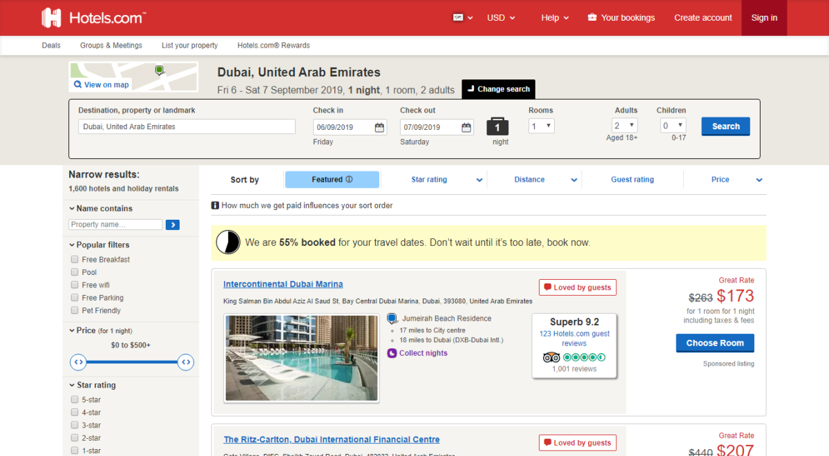Expand the Help menu
829x456 pixels.
pyautogui.click(x=555, y=18)
